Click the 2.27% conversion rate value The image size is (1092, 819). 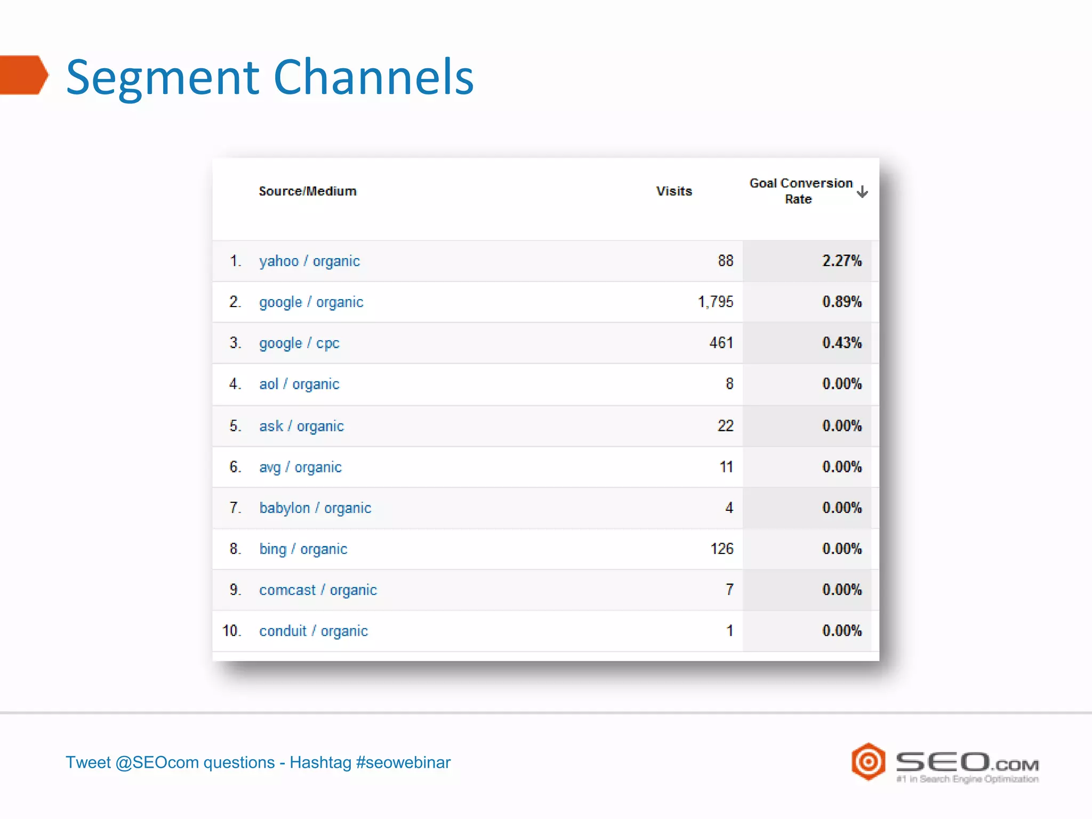tap(842, 261)
